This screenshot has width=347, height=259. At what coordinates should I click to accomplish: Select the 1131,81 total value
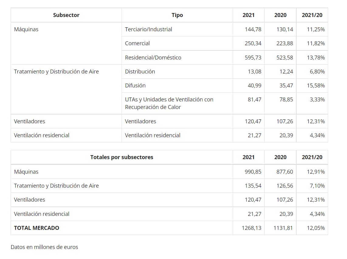(x=283, y=228)
